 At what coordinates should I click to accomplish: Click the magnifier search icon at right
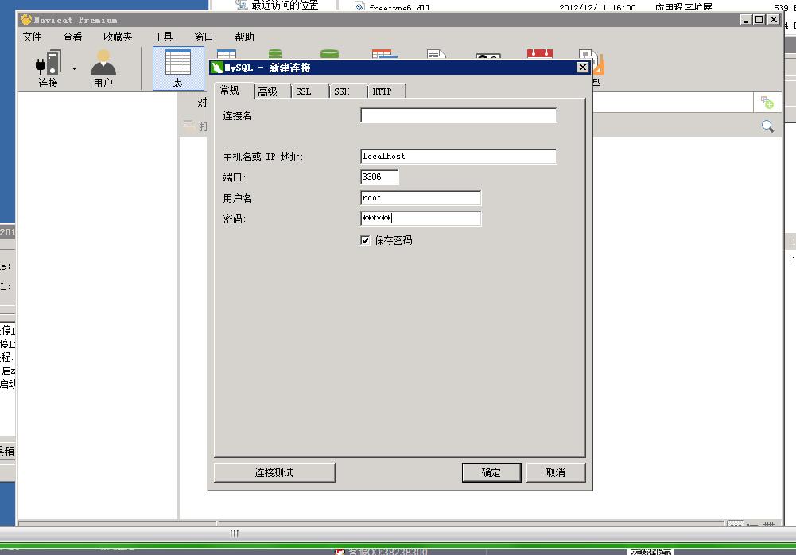coord(767,126)
